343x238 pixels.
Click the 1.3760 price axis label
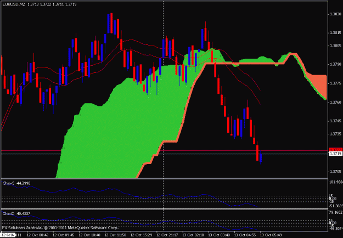335,102
